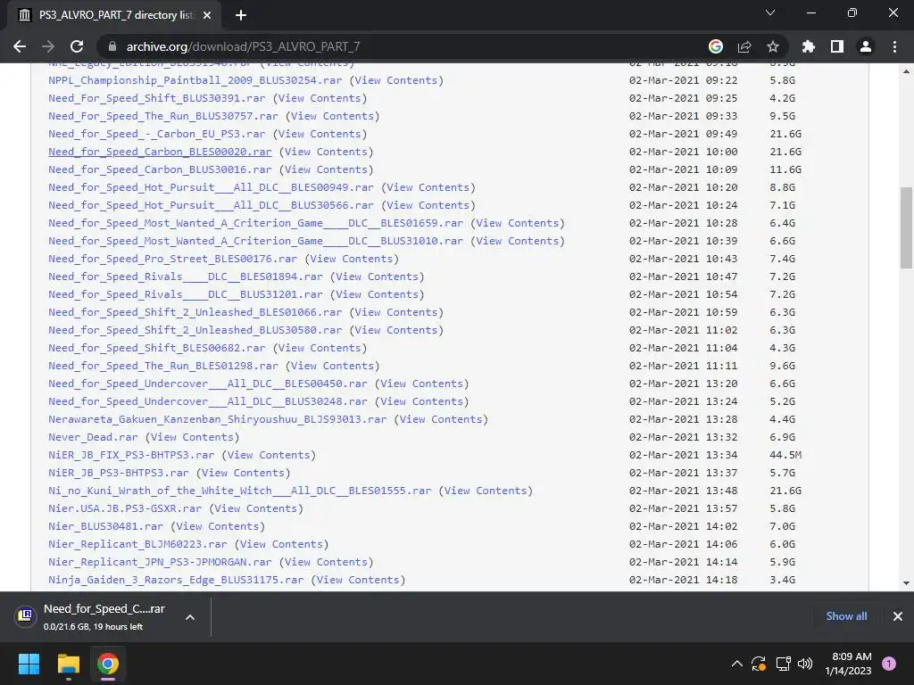This screenshot has height=685, width=914.
Task: Select the PS3_ALVRO_PART_7 directory listing tab
Action: coord(113,15)
